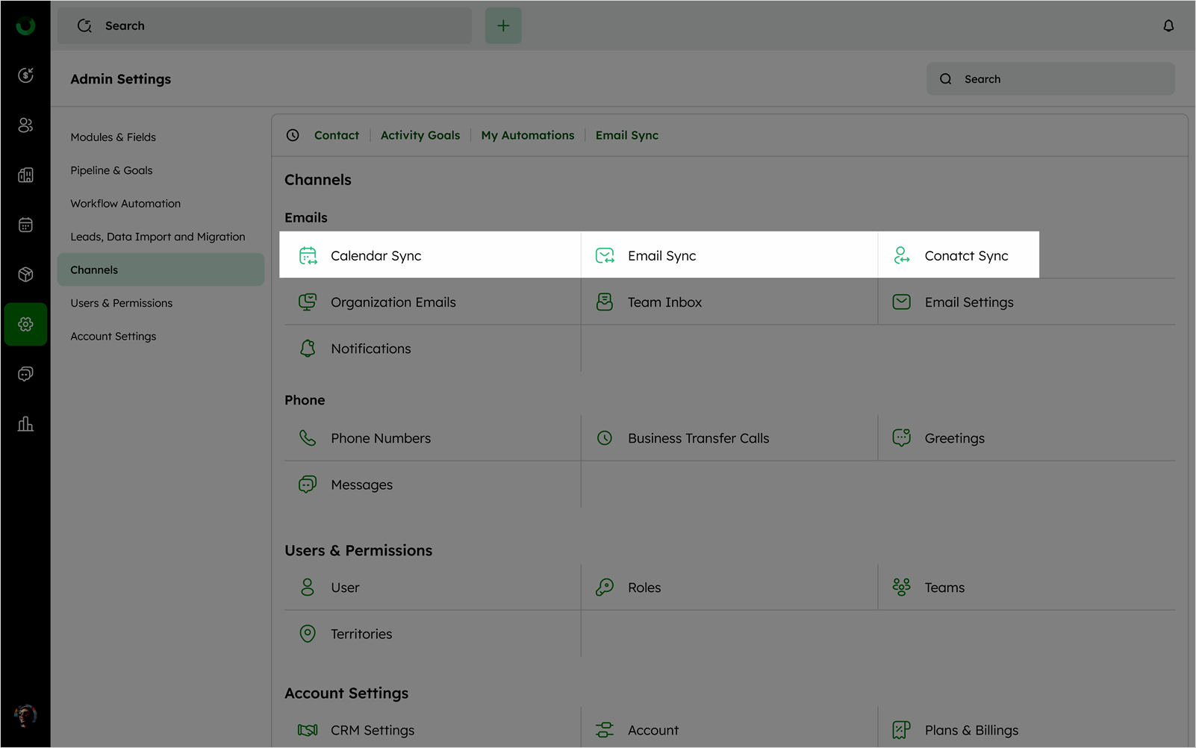Open Notifications setting
The height and width of the screenshot is (748, 1196).
(x=432, y=349)
